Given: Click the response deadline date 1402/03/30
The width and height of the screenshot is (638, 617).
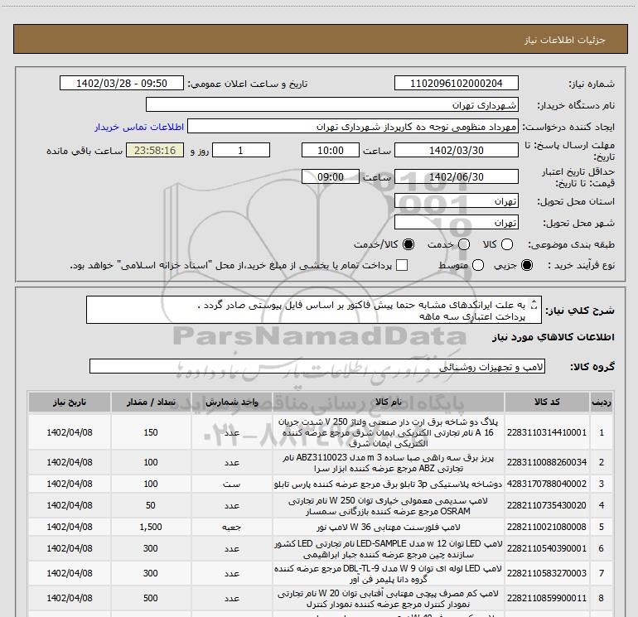Looking at the screenshot, I should click(x=456, y=150).
